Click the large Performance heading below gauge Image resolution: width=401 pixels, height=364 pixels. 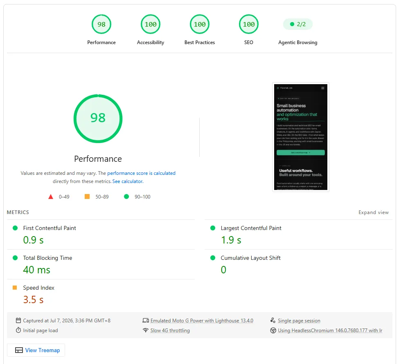click(x=98, y=159)
